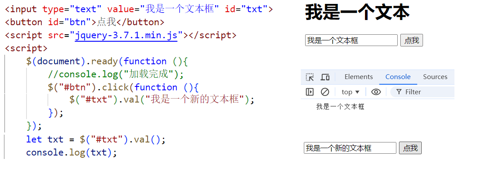
Task: Open the Sources tab
Action: pos(435,77)
